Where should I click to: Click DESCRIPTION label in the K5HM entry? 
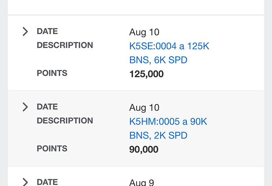(x=65, y=121)
